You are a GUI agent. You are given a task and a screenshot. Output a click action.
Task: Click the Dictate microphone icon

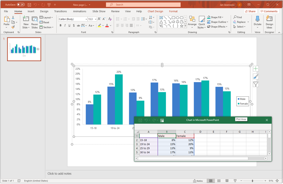(257, 19)
